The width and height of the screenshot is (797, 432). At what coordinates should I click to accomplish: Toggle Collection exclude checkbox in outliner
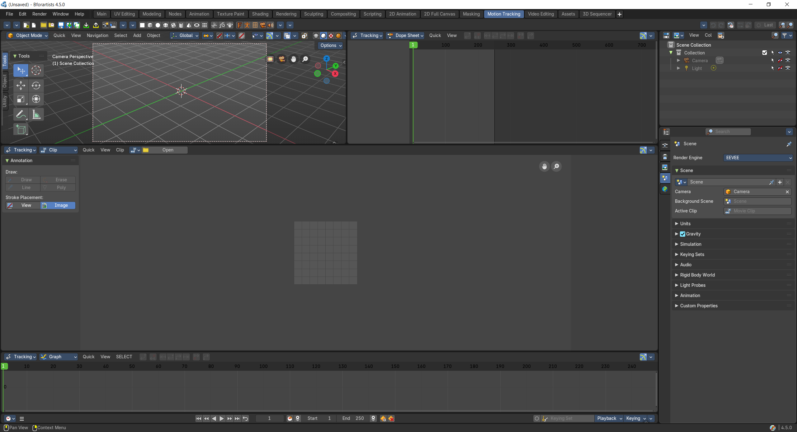(765, 53)
